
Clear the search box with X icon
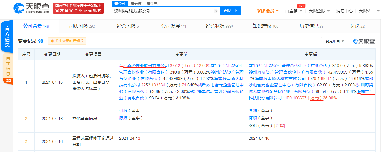215,11
